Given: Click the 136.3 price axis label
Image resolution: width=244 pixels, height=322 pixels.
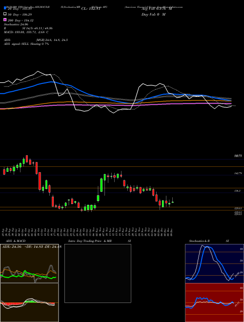Looking at the screenshot, I should point(238,191).
